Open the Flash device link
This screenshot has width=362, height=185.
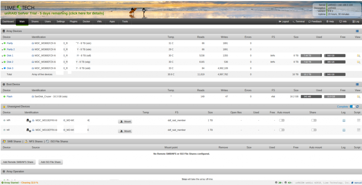pos(9,97)
